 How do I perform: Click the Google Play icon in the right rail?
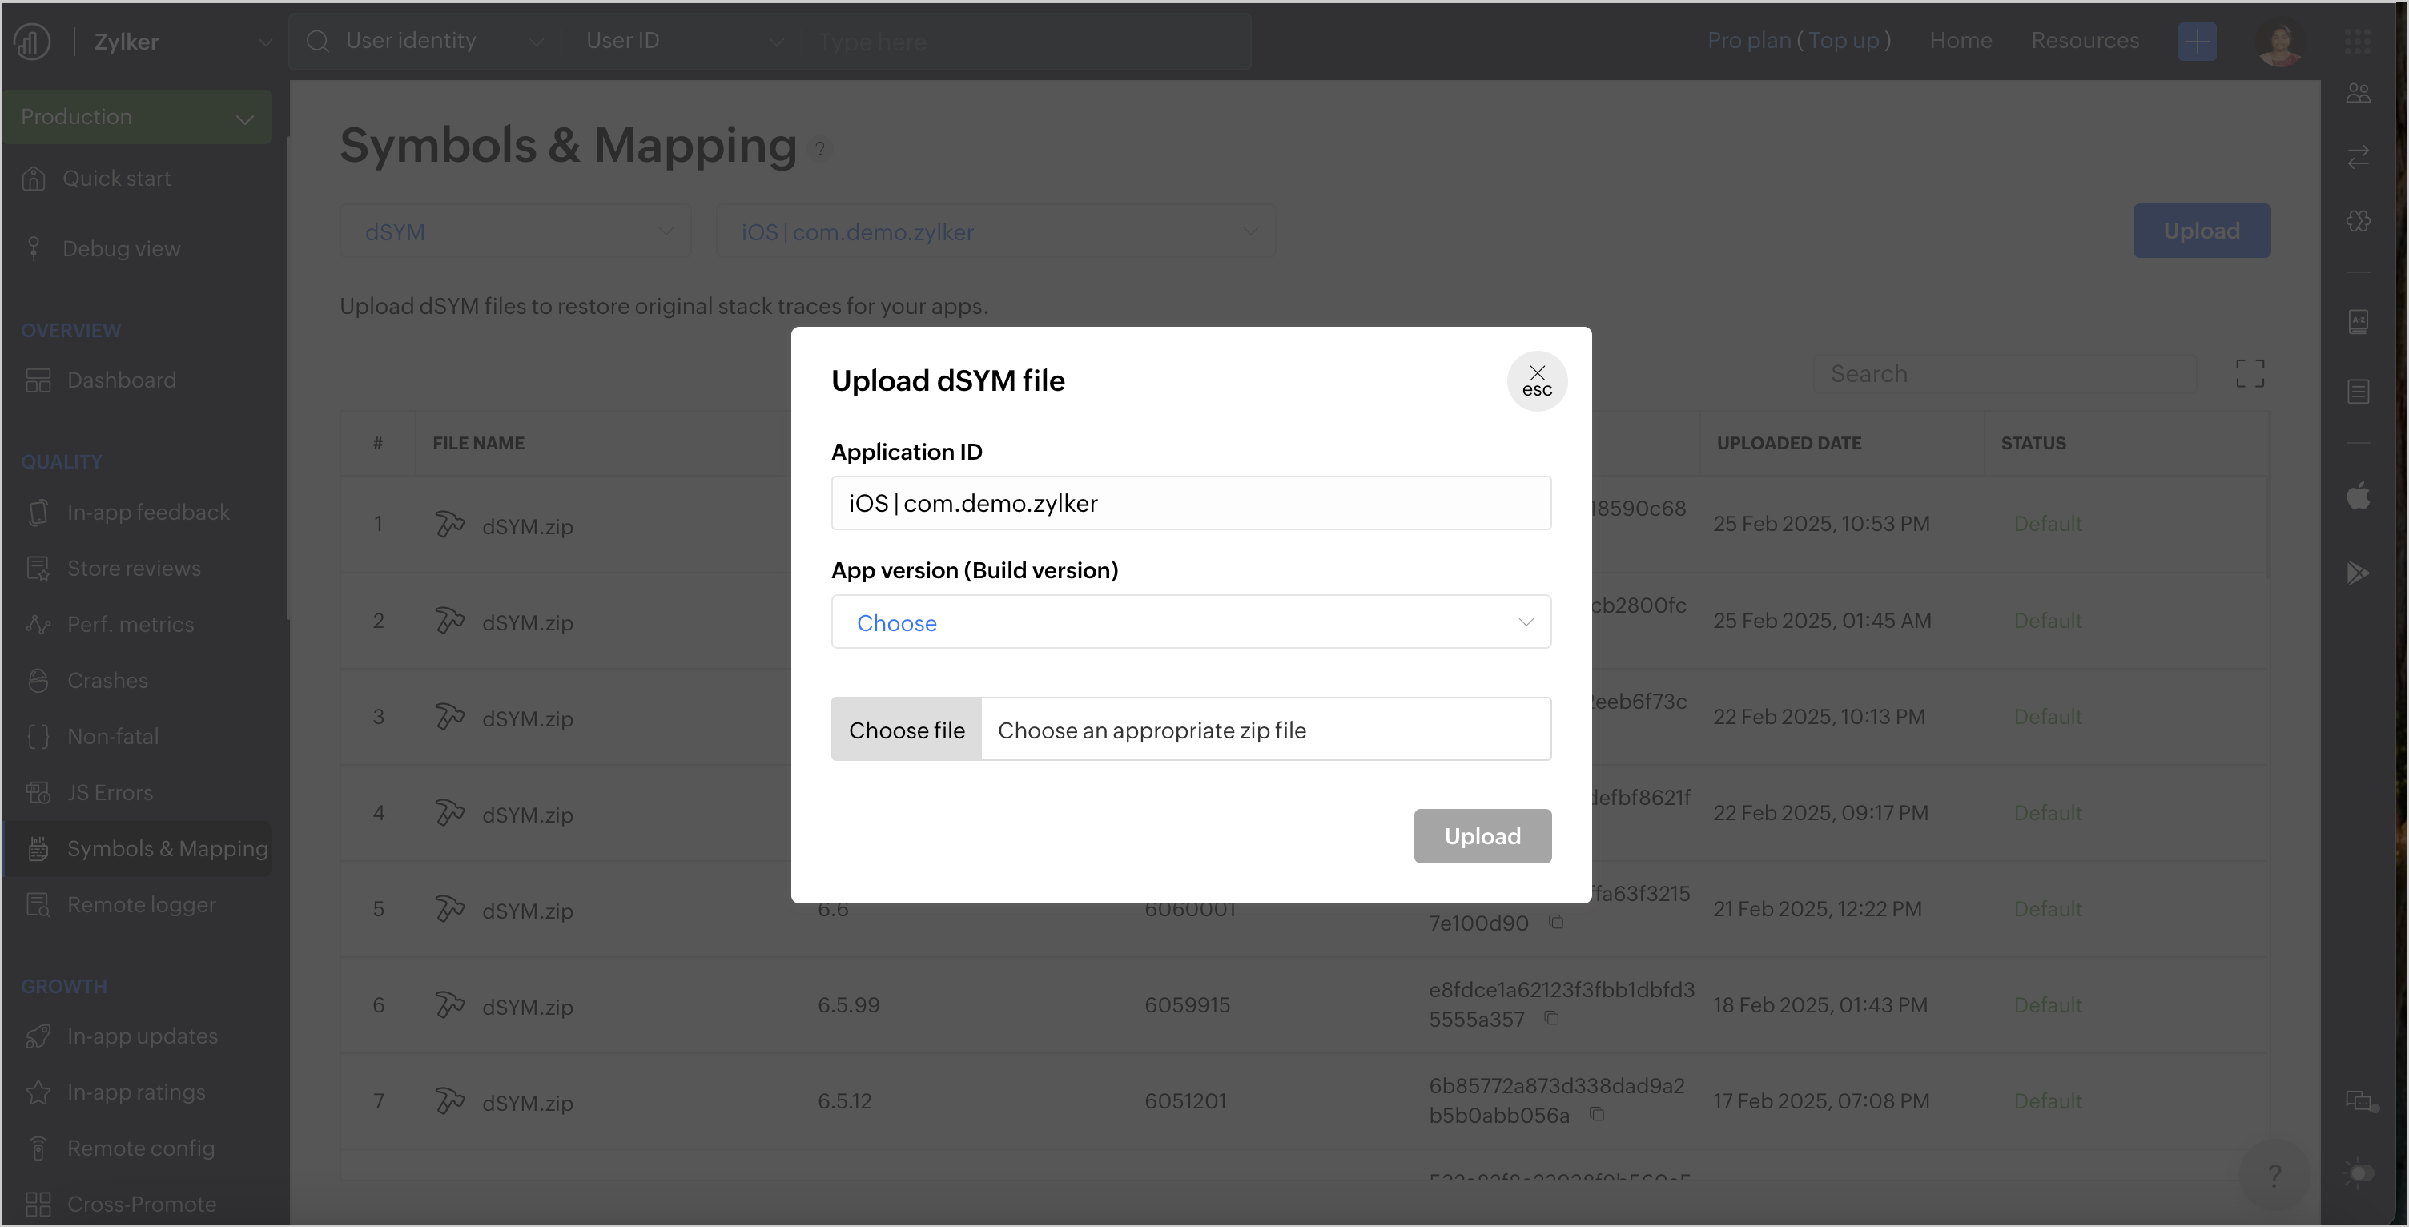2358,573
